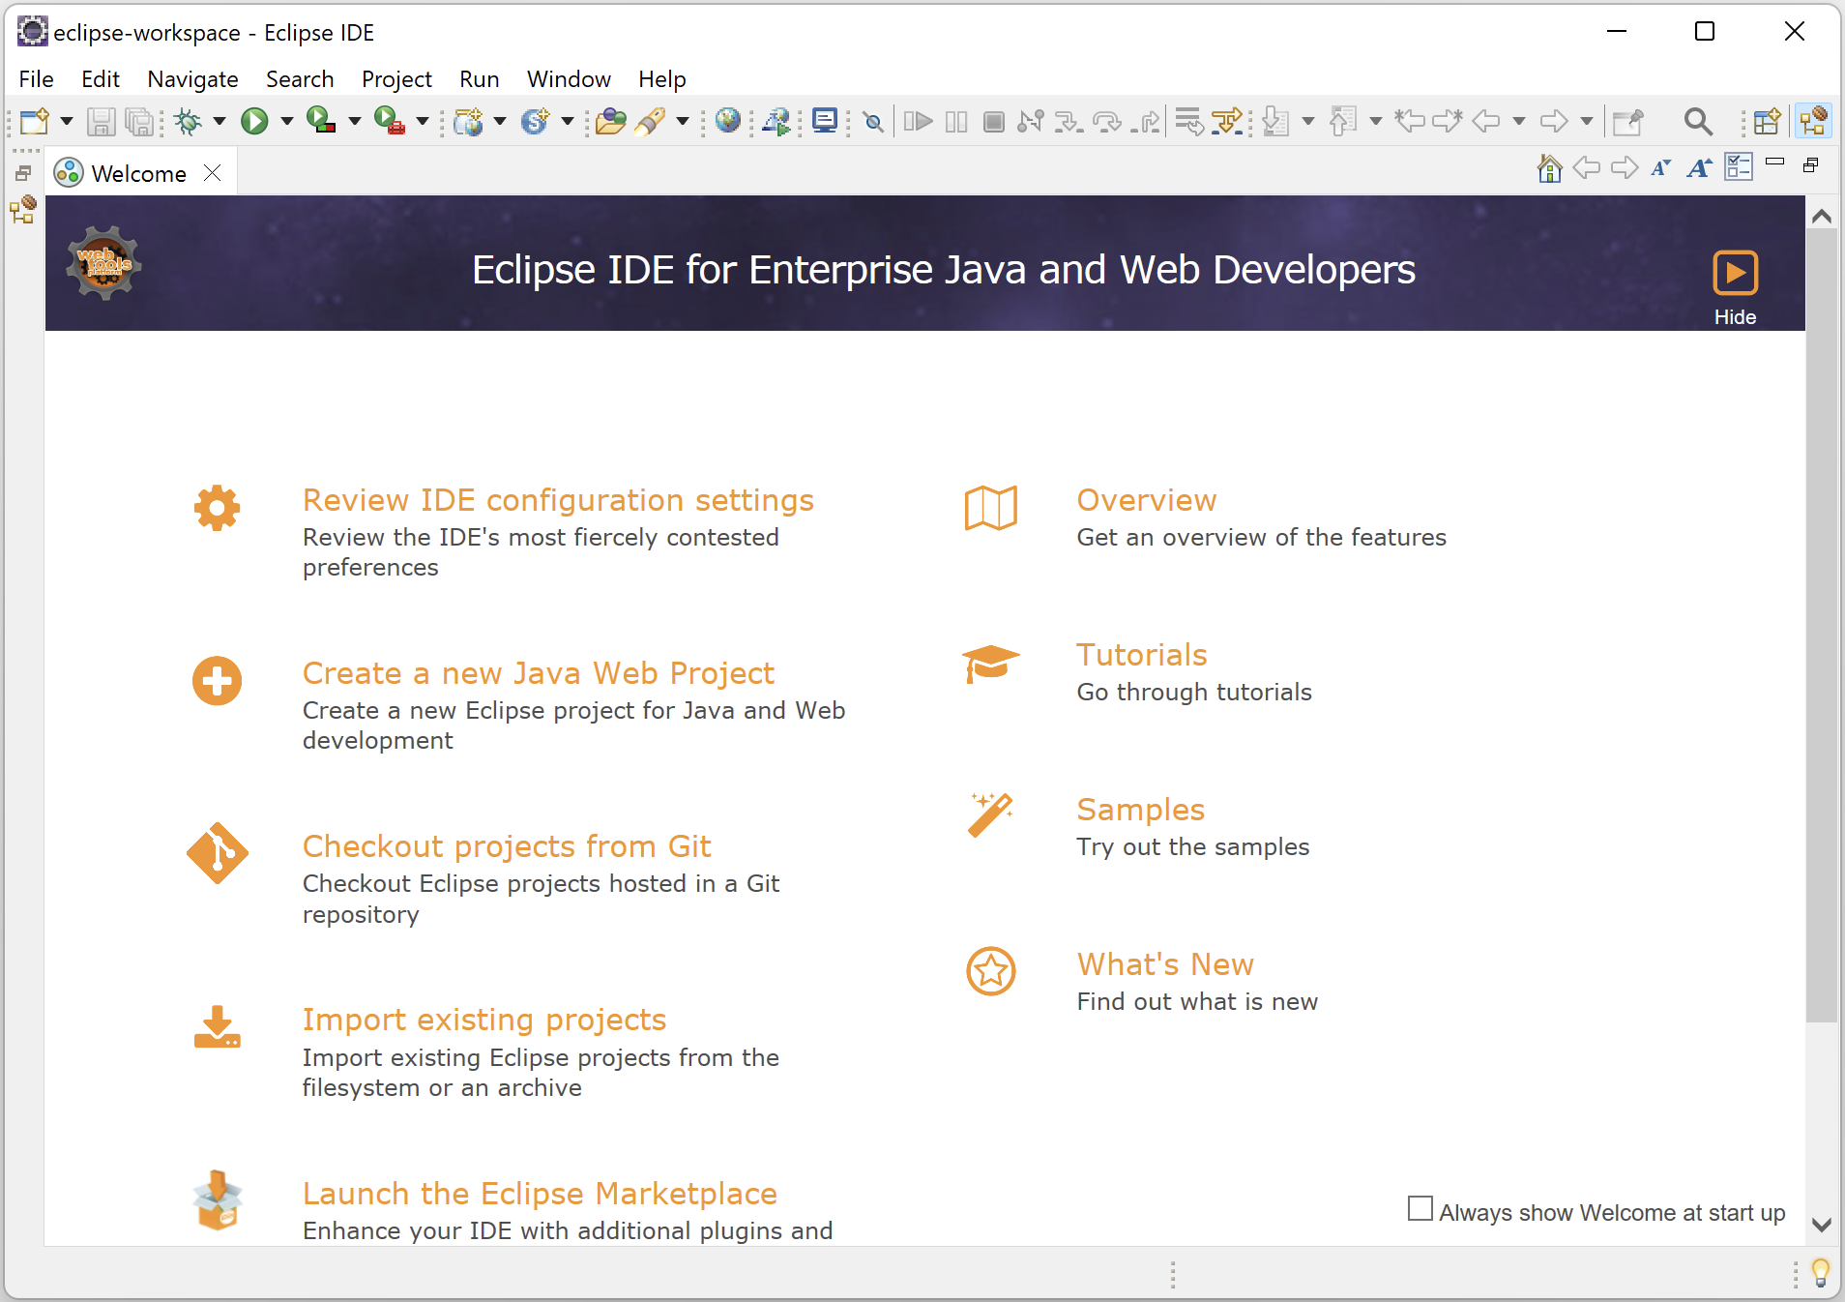The width and height of the screenshot is (1845, 1302).
Task: Open the Navigate menu
Action: [192, 79]
